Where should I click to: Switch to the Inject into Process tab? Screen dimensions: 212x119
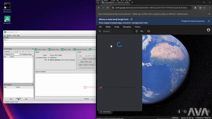pyautogui.click(x=81, y=49)
